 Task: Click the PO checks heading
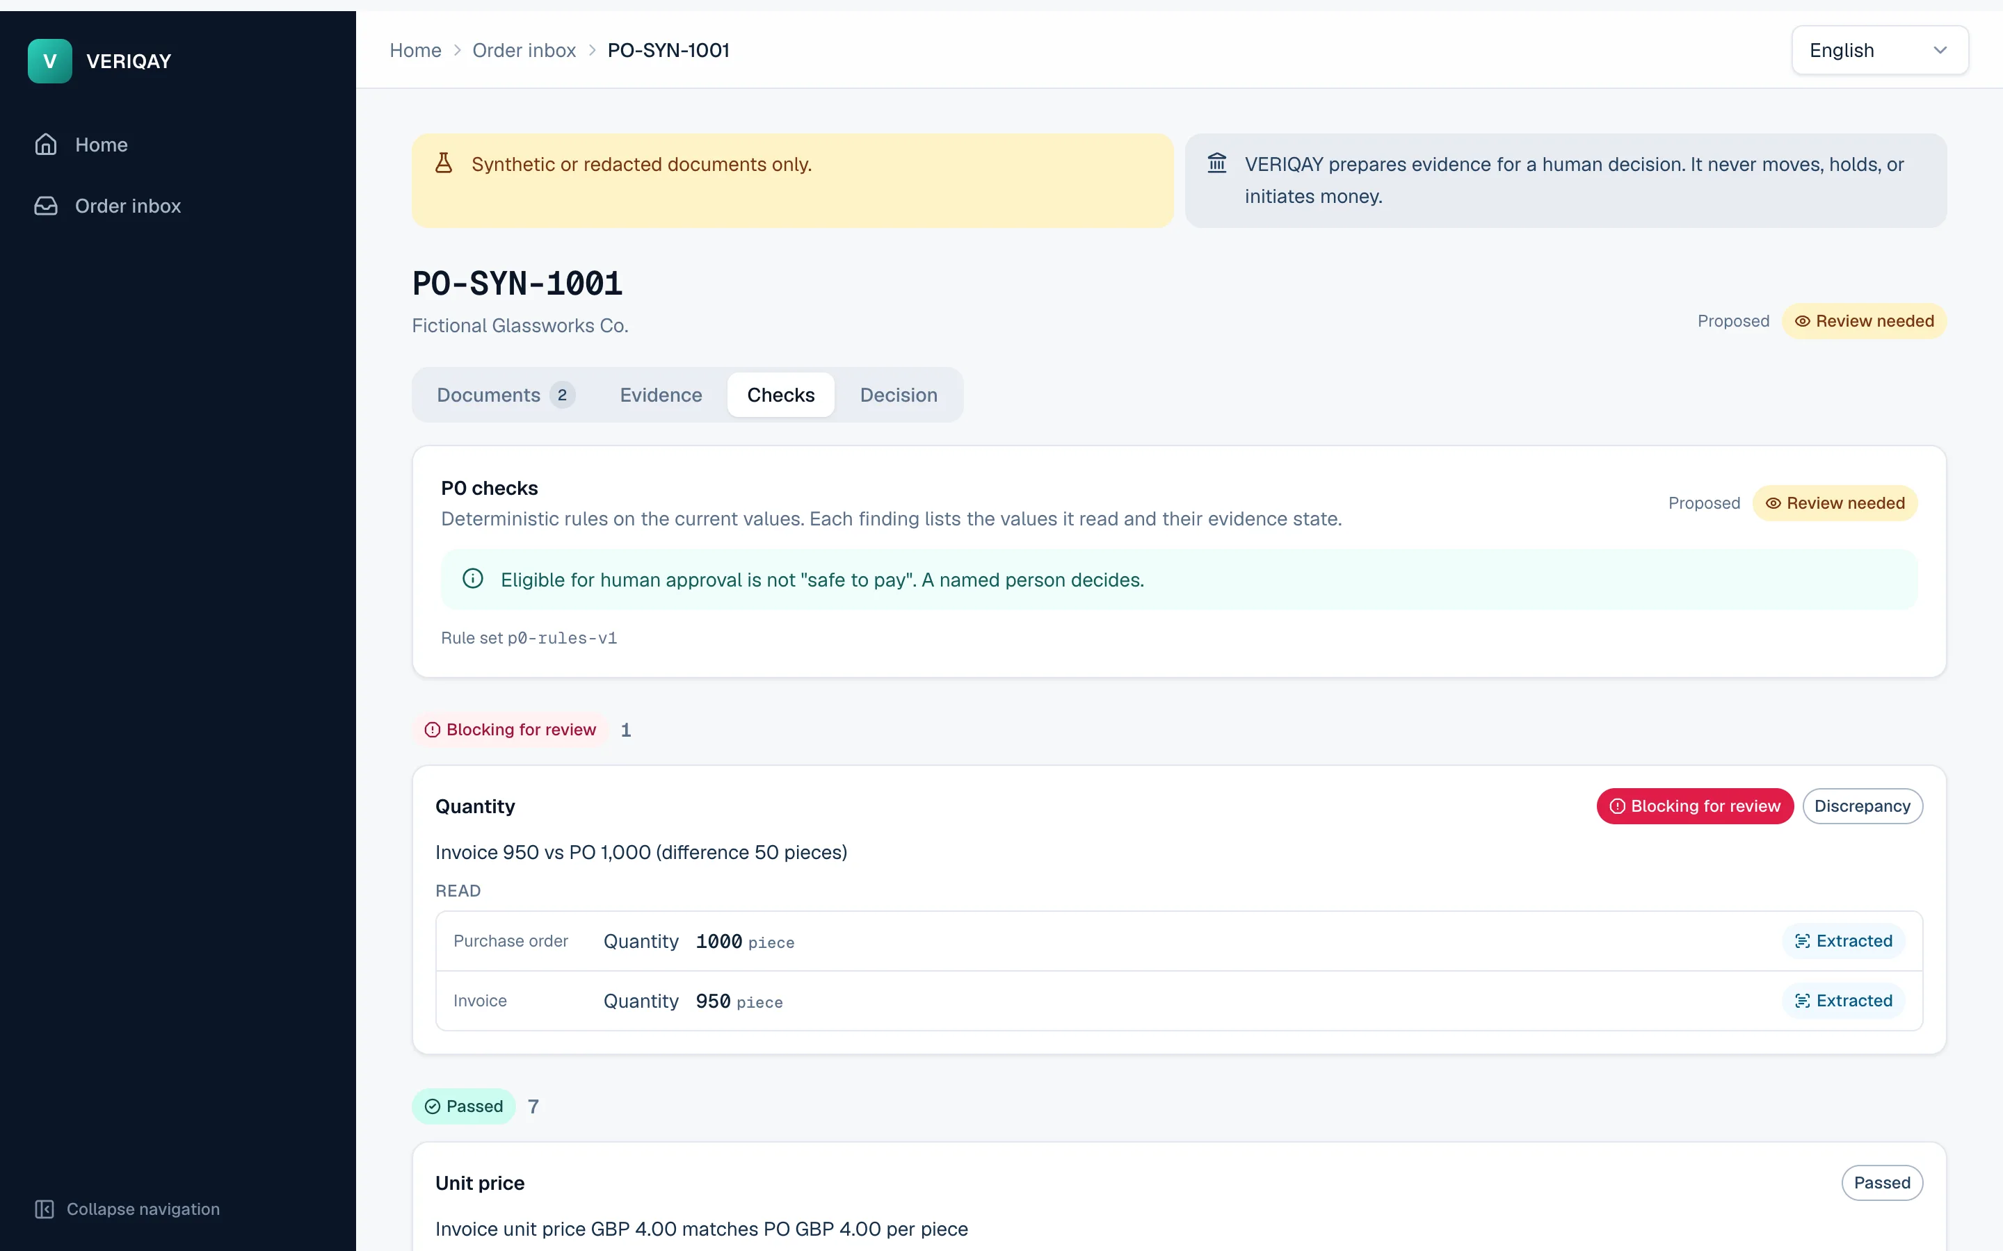tap(489, 488)
